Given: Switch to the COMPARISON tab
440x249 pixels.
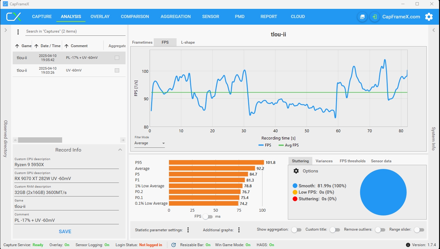Looking at the screenshot, I should [135, 17].
